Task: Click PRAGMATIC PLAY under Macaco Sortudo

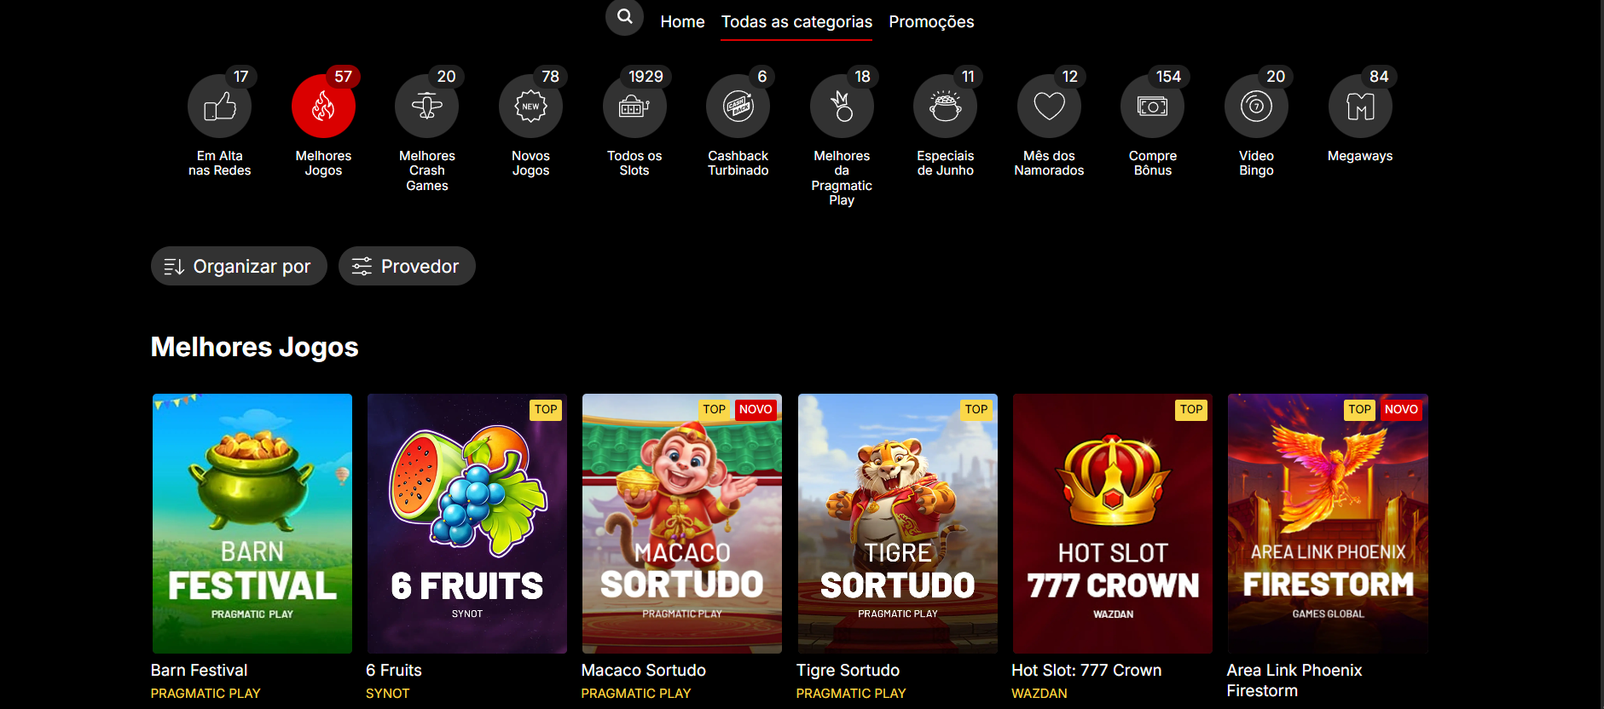Action: tap(636, 694)
